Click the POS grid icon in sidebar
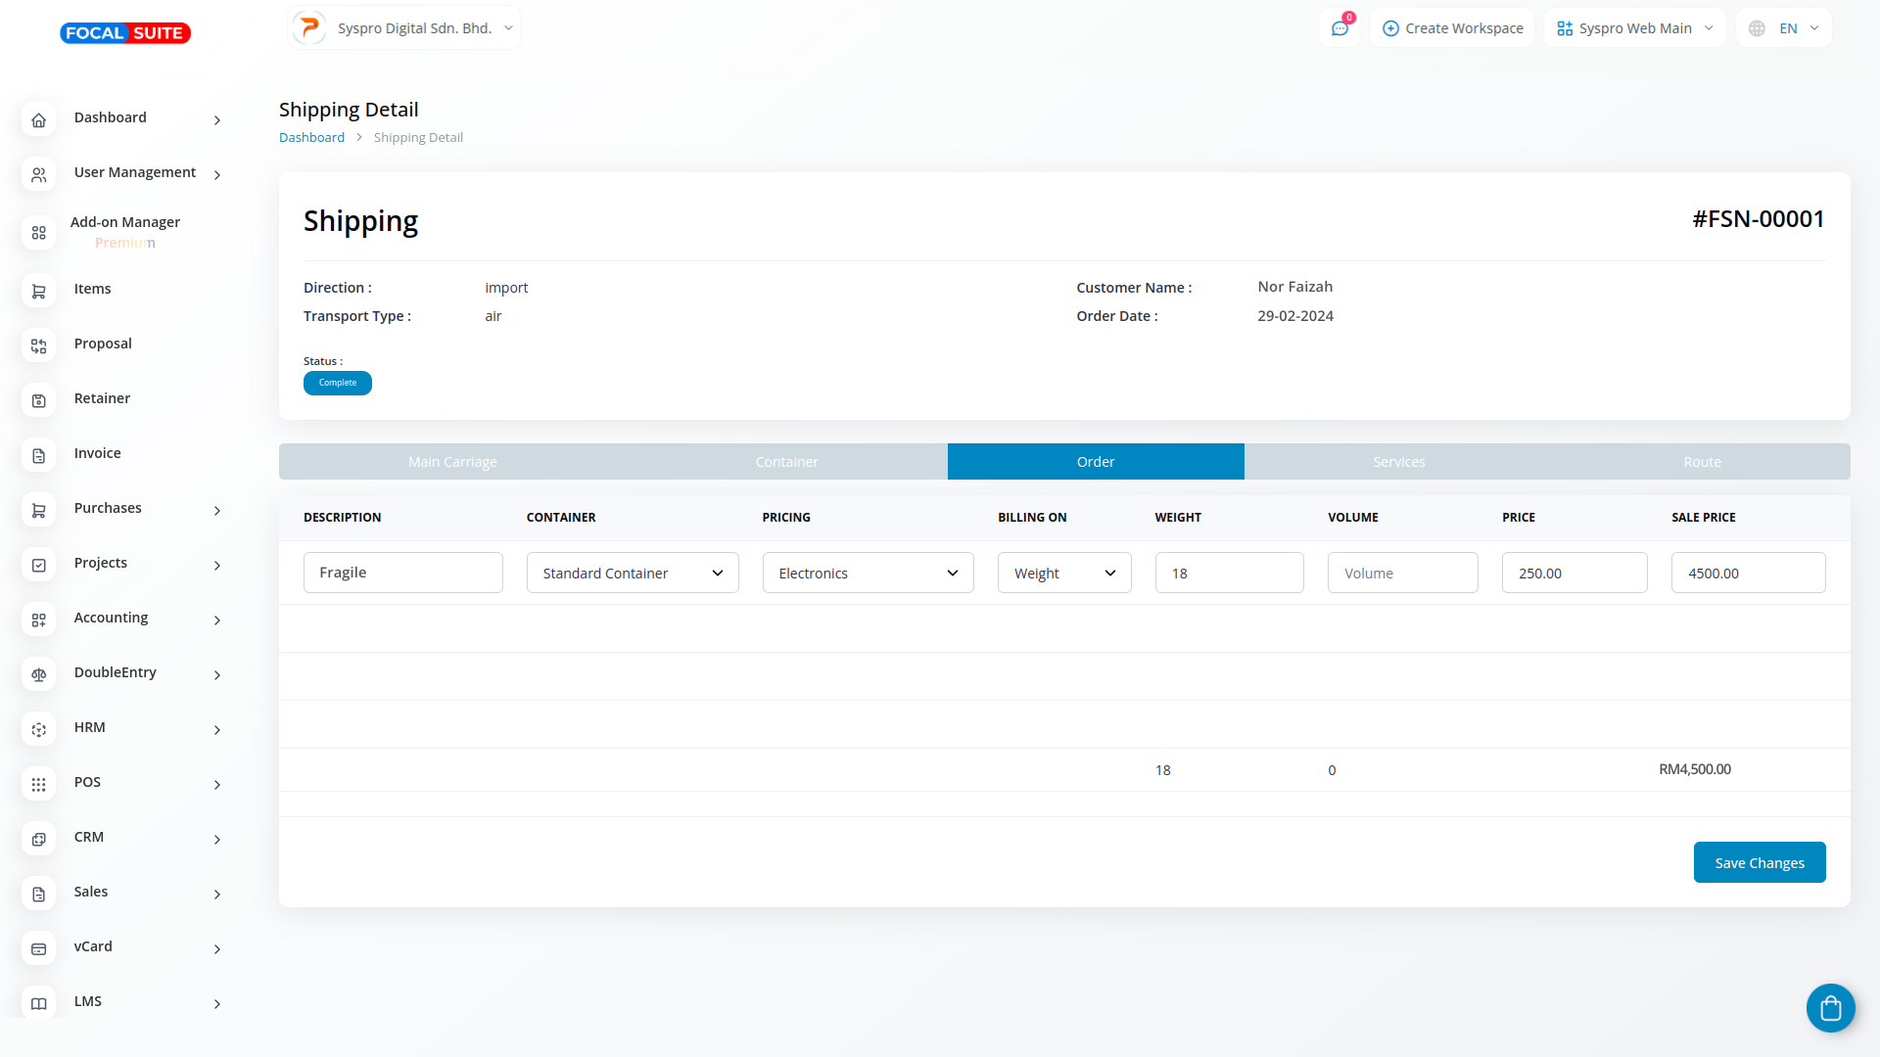1880x1057 pixels. tap(39, 785)
